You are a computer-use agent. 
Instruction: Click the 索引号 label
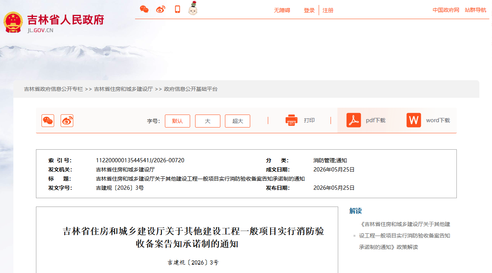60,160
